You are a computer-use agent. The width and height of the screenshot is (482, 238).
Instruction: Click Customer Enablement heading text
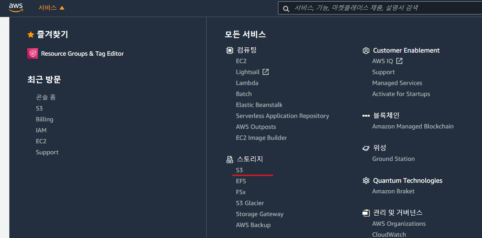tap(406, 50)
